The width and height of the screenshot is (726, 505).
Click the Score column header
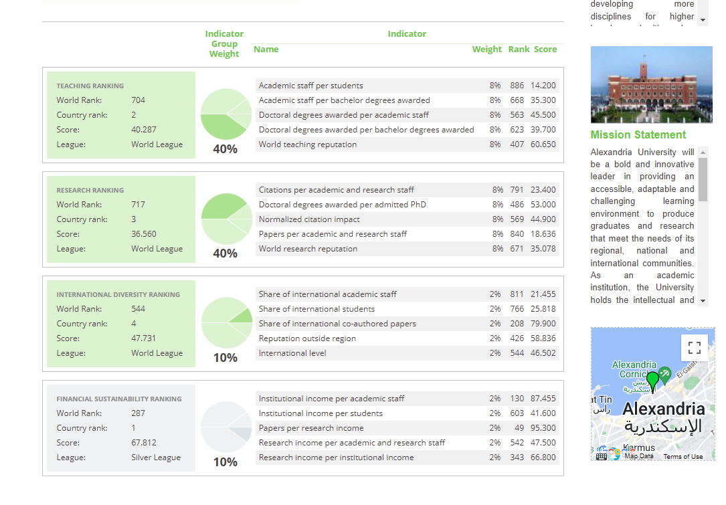[x=545, y=49]
